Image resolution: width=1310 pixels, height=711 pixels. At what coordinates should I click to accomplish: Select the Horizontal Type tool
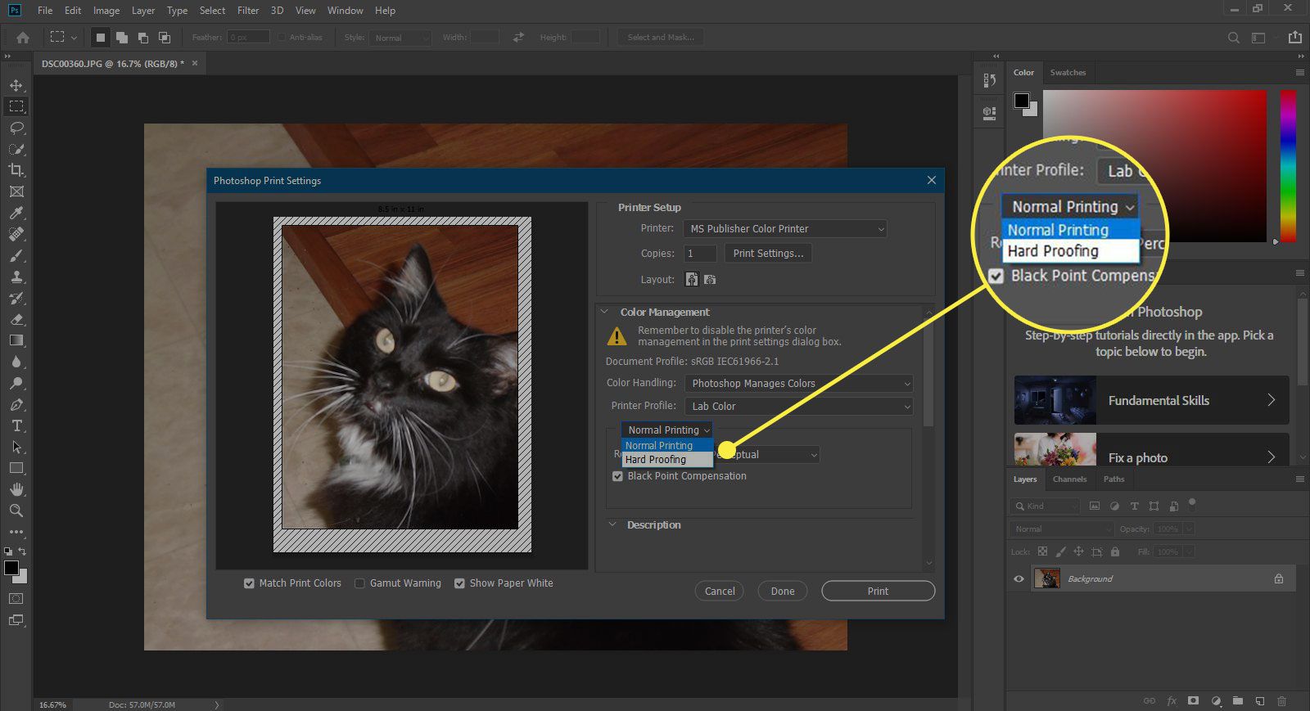[16, 425]
